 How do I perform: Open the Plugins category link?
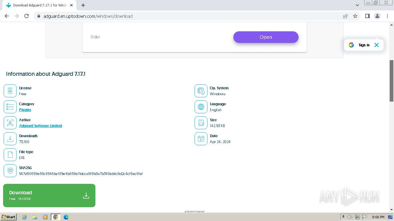coord(25,110)
